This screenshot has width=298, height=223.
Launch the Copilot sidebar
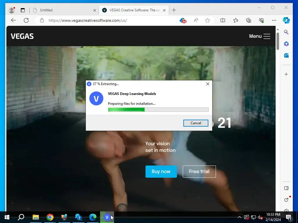click(x=286, y=20)
